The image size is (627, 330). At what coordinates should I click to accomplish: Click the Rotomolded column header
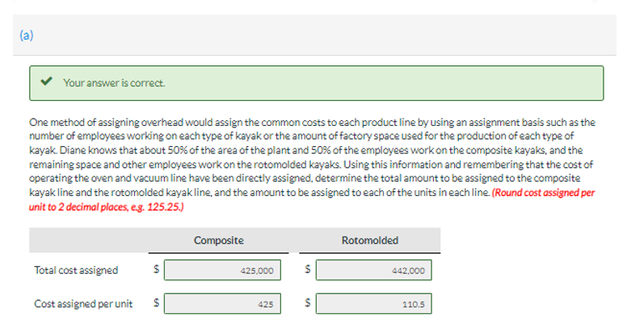tap(370, 240)
